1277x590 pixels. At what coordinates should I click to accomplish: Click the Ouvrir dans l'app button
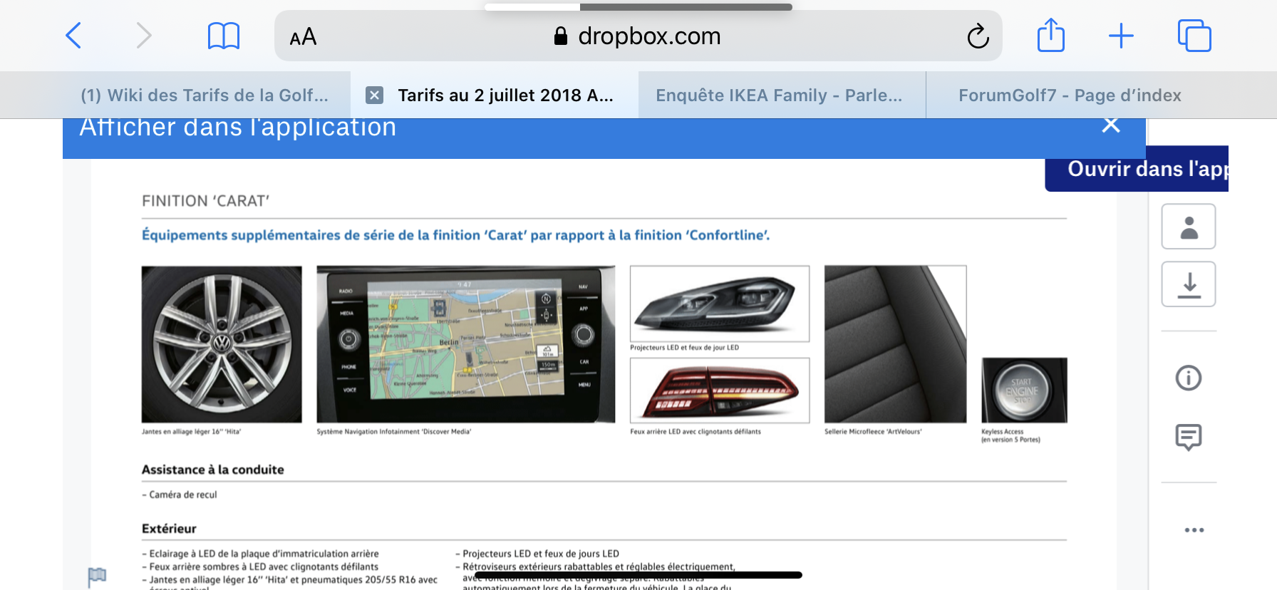tap(1137, 169)
